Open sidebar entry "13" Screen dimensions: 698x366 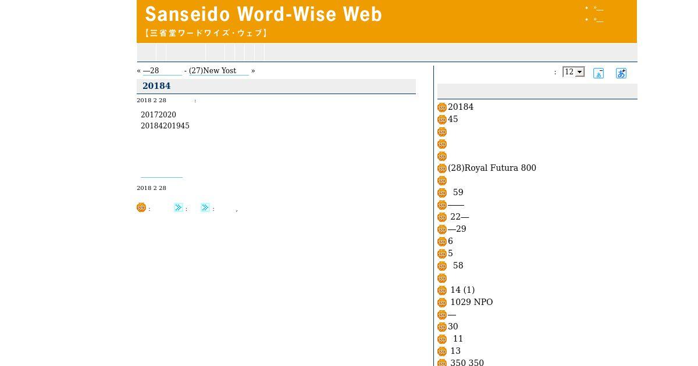click(455, 351)
